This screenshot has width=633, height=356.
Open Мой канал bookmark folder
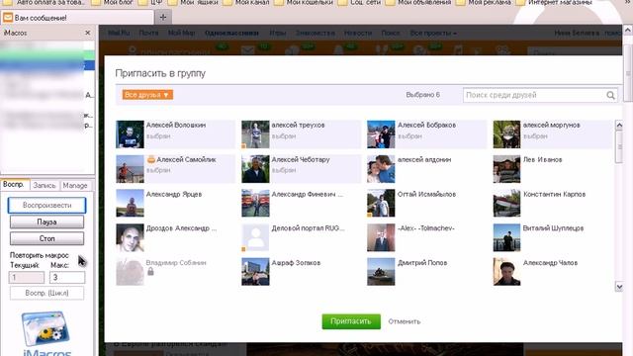(x=246, y=2)
